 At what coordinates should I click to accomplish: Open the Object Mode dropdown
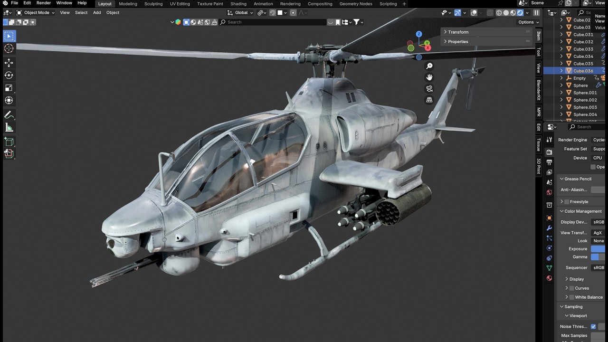click(x=36, y=13)
